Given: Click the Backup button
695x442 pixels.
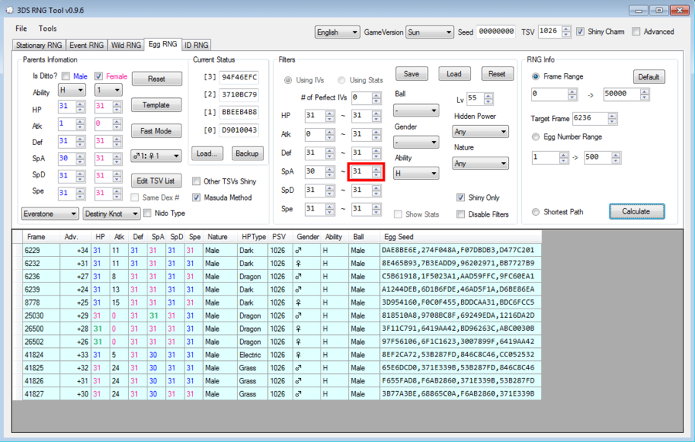Looking at the screenshot, I should (247, 154).
